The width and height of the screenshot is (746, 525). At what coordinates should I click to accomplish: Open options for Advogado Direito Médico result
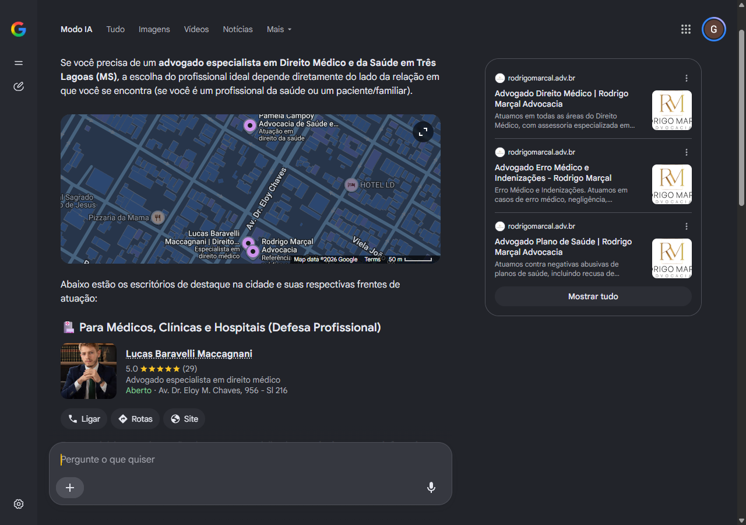[x=687, y=78]
